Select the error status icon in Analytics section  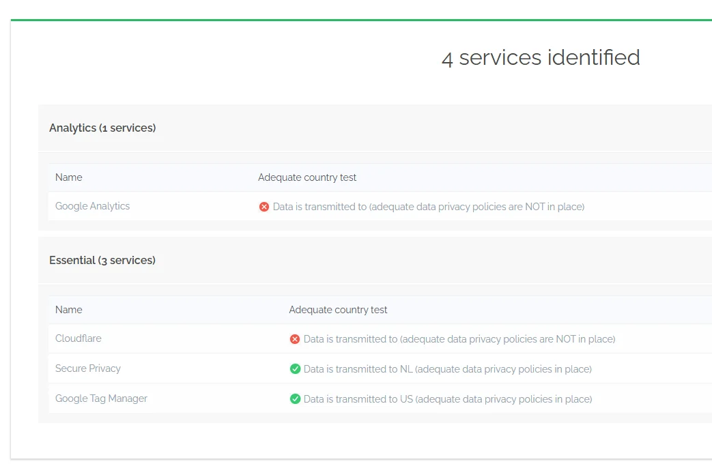pos(264,206)
